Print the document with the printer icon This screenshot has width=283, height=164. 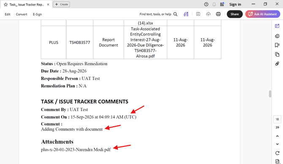tap(218, 14)
